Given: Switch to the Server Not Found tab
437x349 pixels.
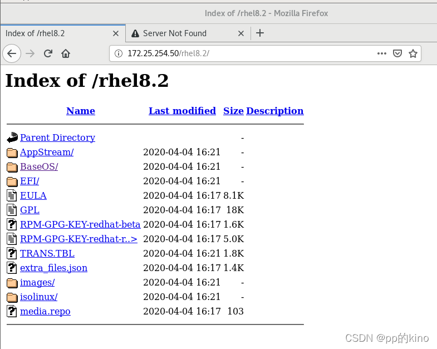Looking at the screenshot, I should click(x=188, y=33).
